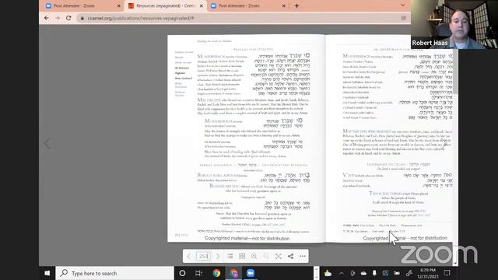
Task: Toggle fullscreen mode in viewer toolbar
Action: [x=279, y=256]
